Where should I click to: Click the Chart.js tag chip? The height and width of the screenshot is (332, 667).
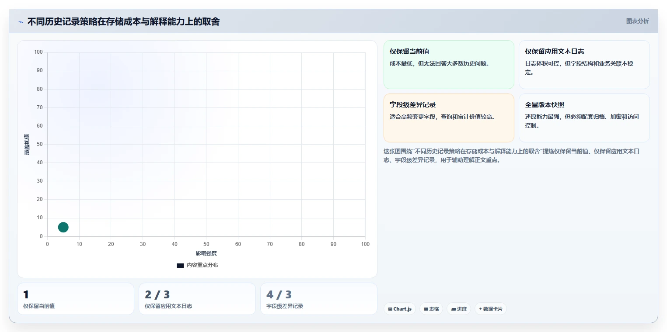[400, 309]
